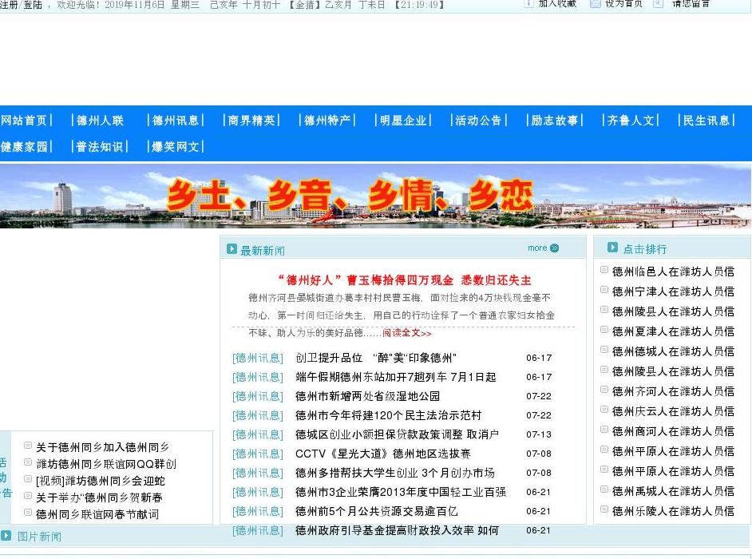The height and width of the screenshot is (559, 752).
Task: Select 商界精英 in the navigation bar
Action: pos(251,120)
